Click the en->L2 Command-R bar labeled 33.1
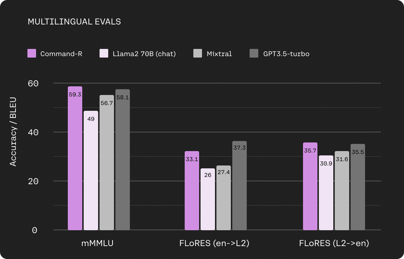 (192, 191)
